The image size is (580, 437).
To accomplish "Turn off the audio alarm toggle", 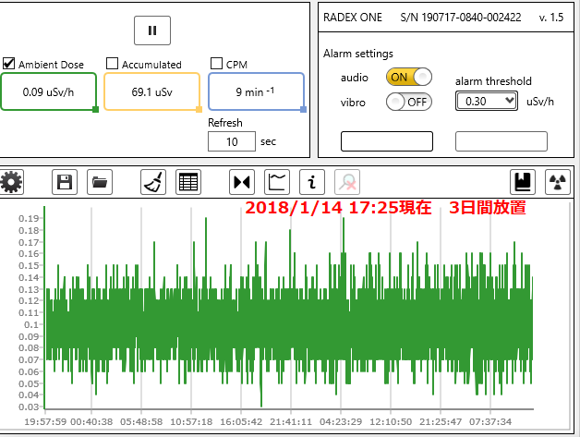I will click(x=409, y=77).
